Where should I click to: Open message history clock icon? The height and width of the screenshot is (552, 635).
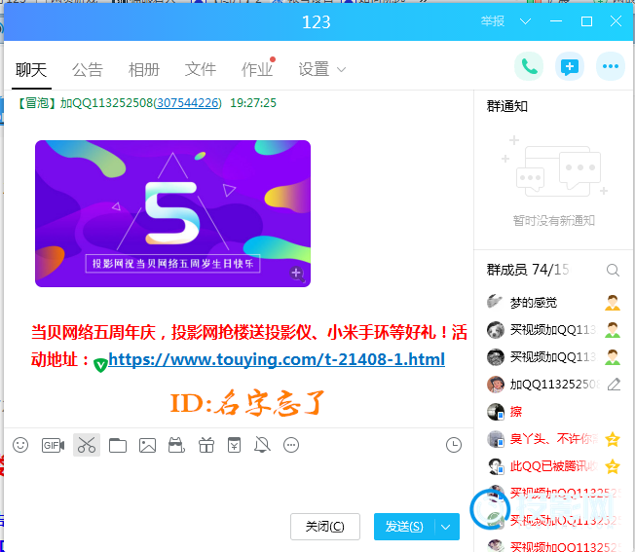point(454,445)
